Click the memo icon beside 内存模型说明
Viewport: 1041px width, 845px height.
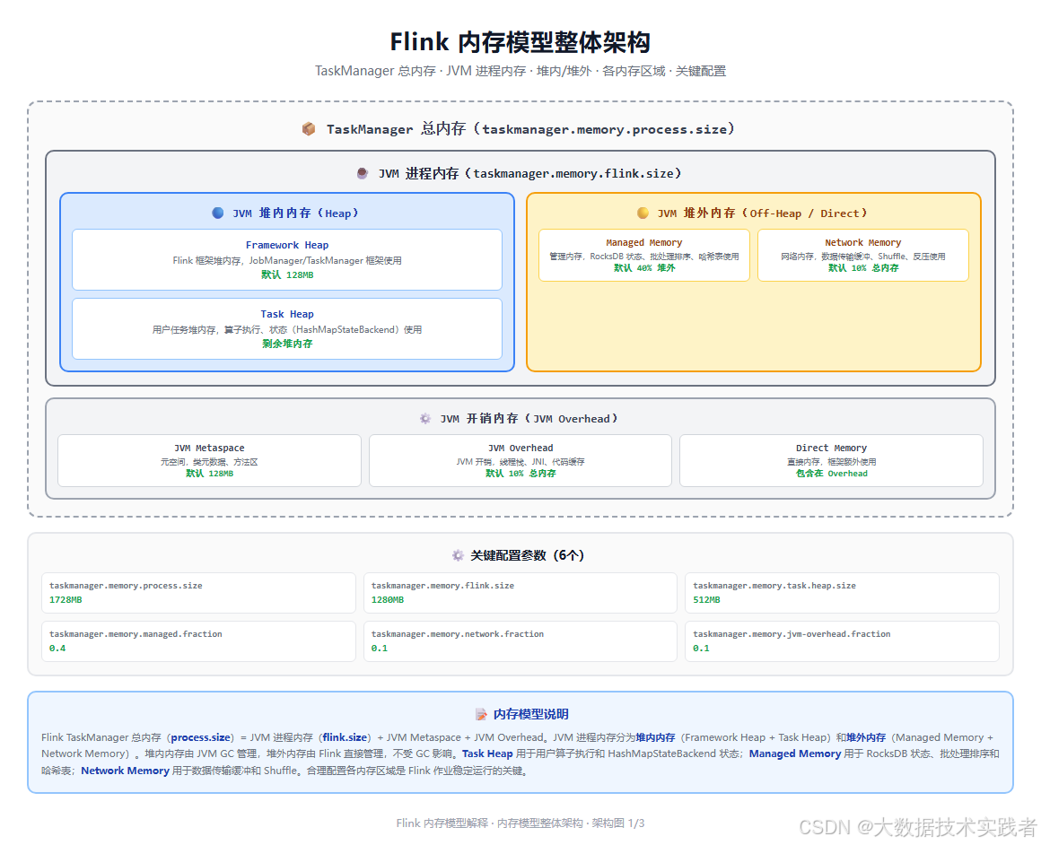click(481, 714)
